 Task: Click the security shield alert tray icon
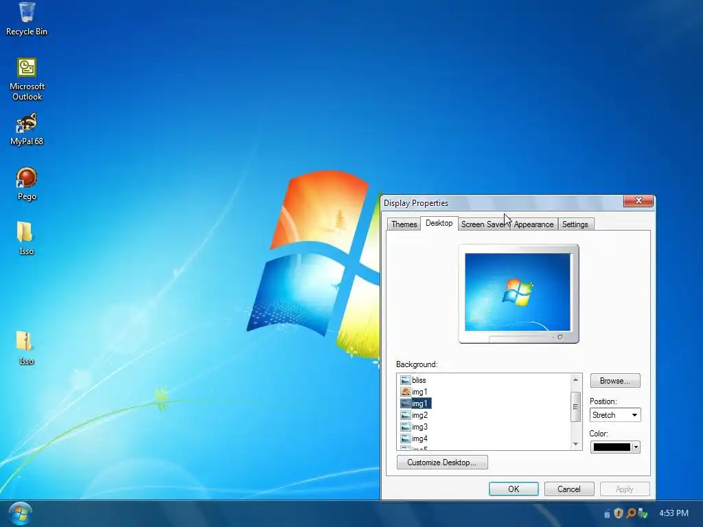click(x=619, y=513)
